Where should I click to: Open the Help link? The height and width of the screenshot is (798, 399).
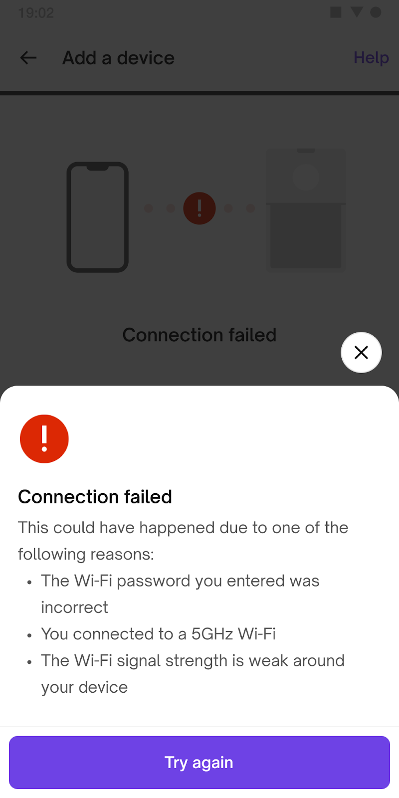(x=371, y=58)
